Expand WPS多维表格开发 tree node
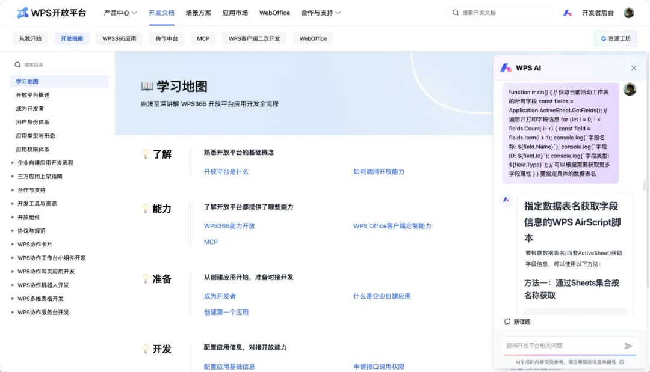 [x=13, y=299]
